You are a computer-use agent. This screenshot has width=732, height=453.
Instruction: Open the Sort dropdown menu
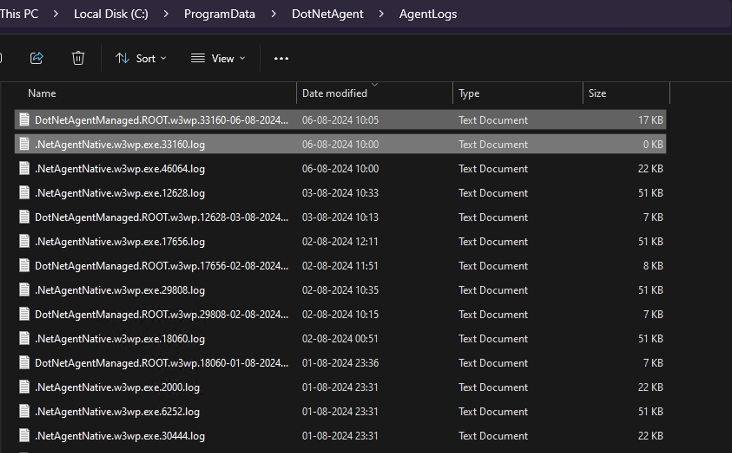click(141, 59)
